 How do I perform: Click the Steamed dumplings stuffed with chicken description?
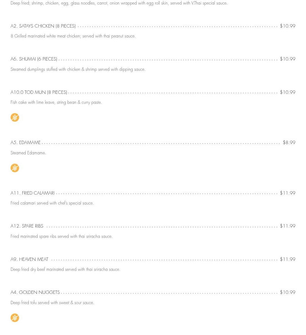click(78, 70)
